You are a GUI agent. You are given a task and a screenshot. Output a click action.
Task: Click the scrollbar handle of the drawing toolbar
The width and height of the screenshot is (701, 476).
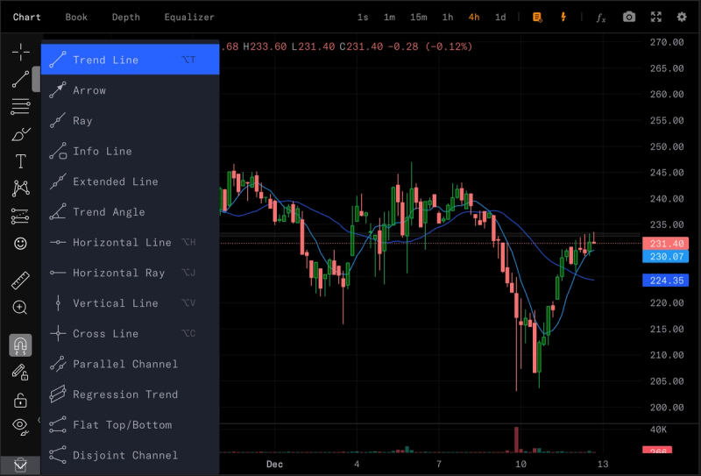pos(36,79)
